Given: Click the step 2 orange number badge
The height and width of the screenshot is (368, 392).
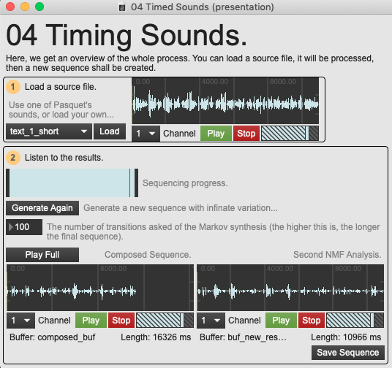Looking at the screenshot, I should 13,158.
